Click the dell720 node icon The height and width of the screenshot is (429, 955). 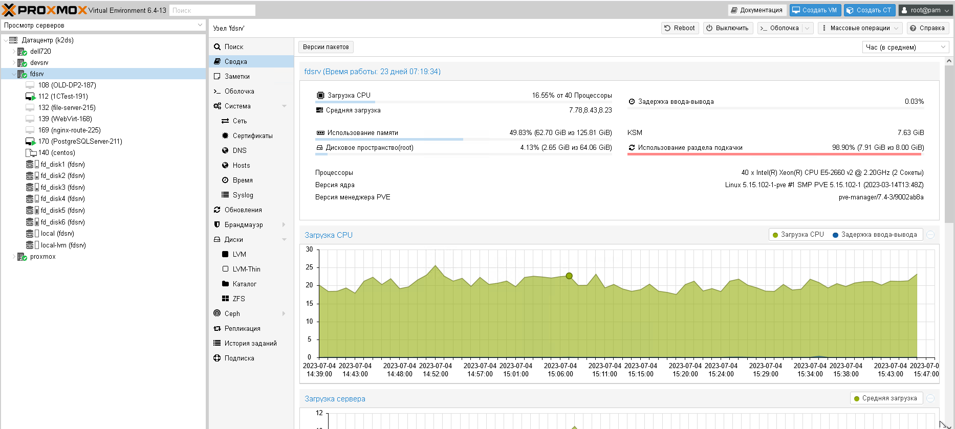click(x=22, y=52)
